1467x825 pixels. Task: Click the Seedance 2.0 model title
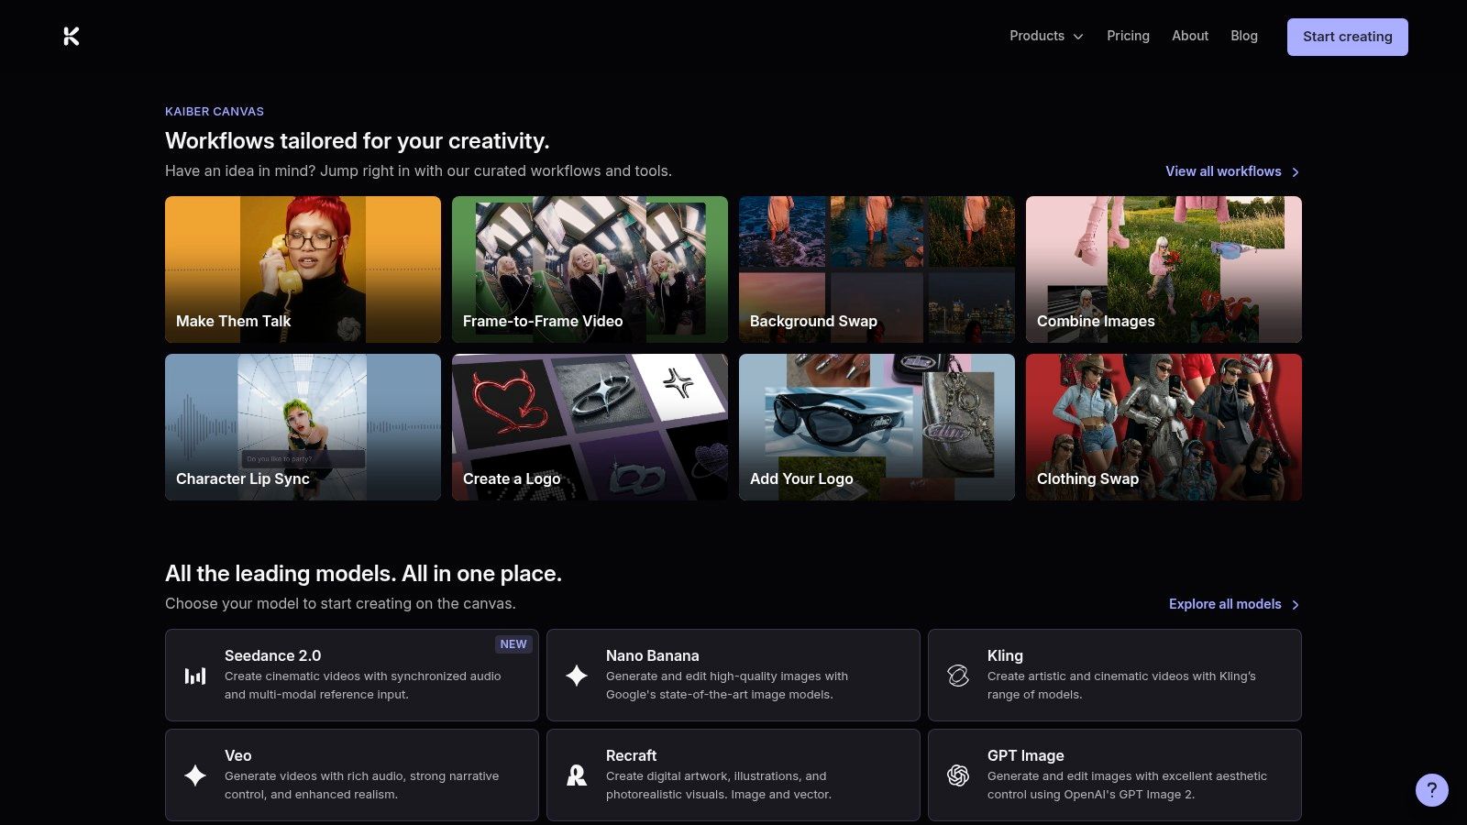pos(272,655)
